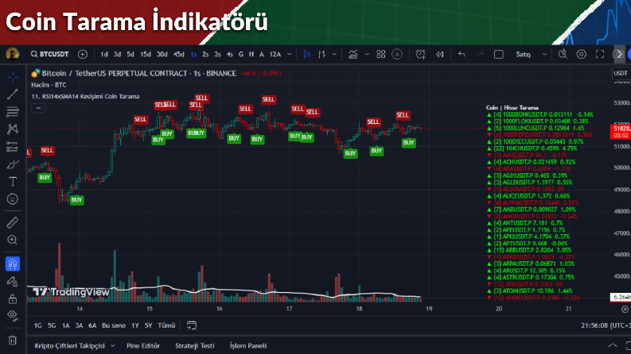Screen dimensions: 631x354
Task: Undo the last action
Action: coord(462,54)
